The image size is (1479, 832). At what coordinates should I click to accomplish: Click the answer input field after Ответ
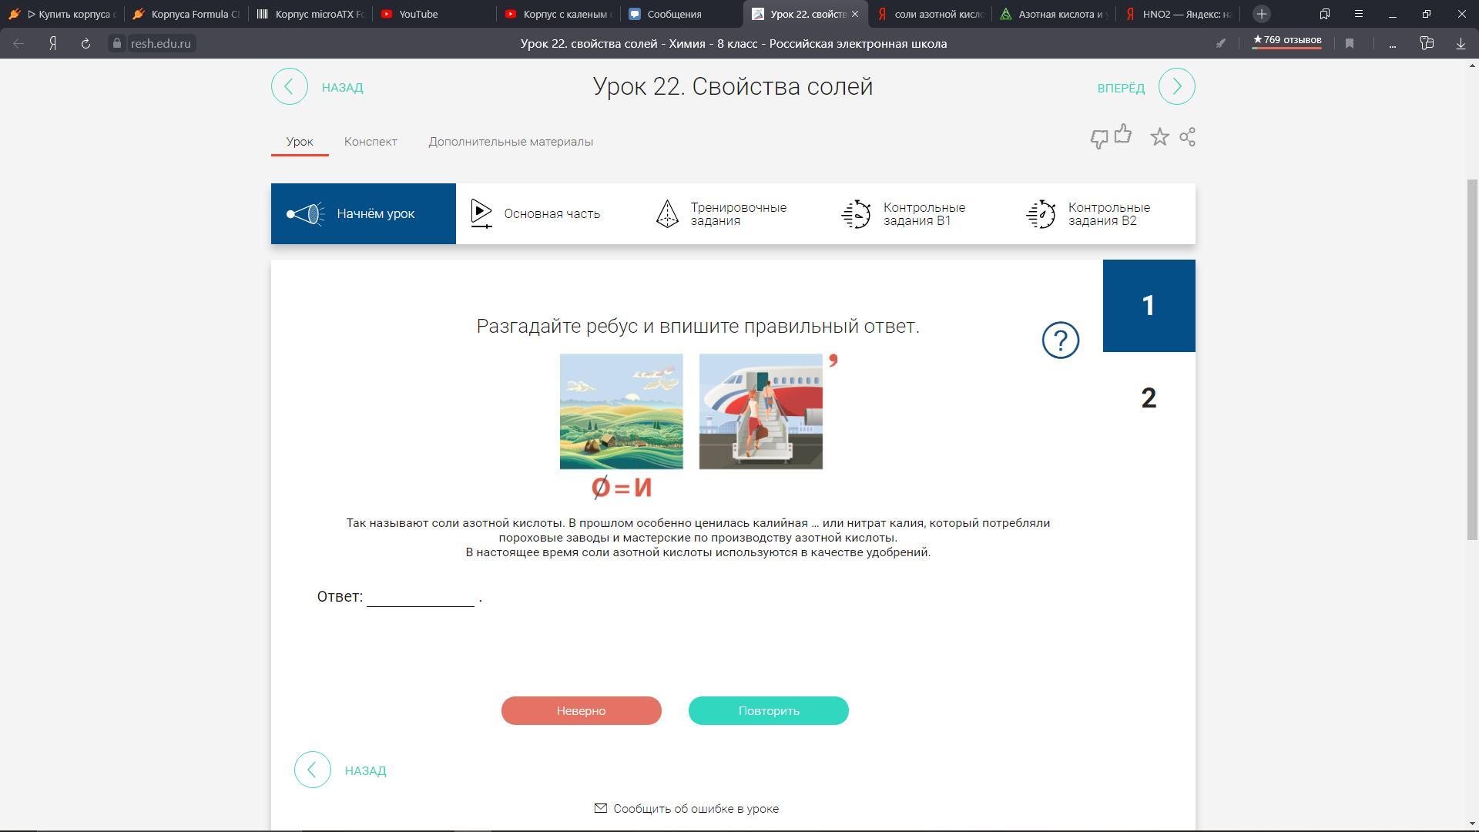(x=421, y=597)
